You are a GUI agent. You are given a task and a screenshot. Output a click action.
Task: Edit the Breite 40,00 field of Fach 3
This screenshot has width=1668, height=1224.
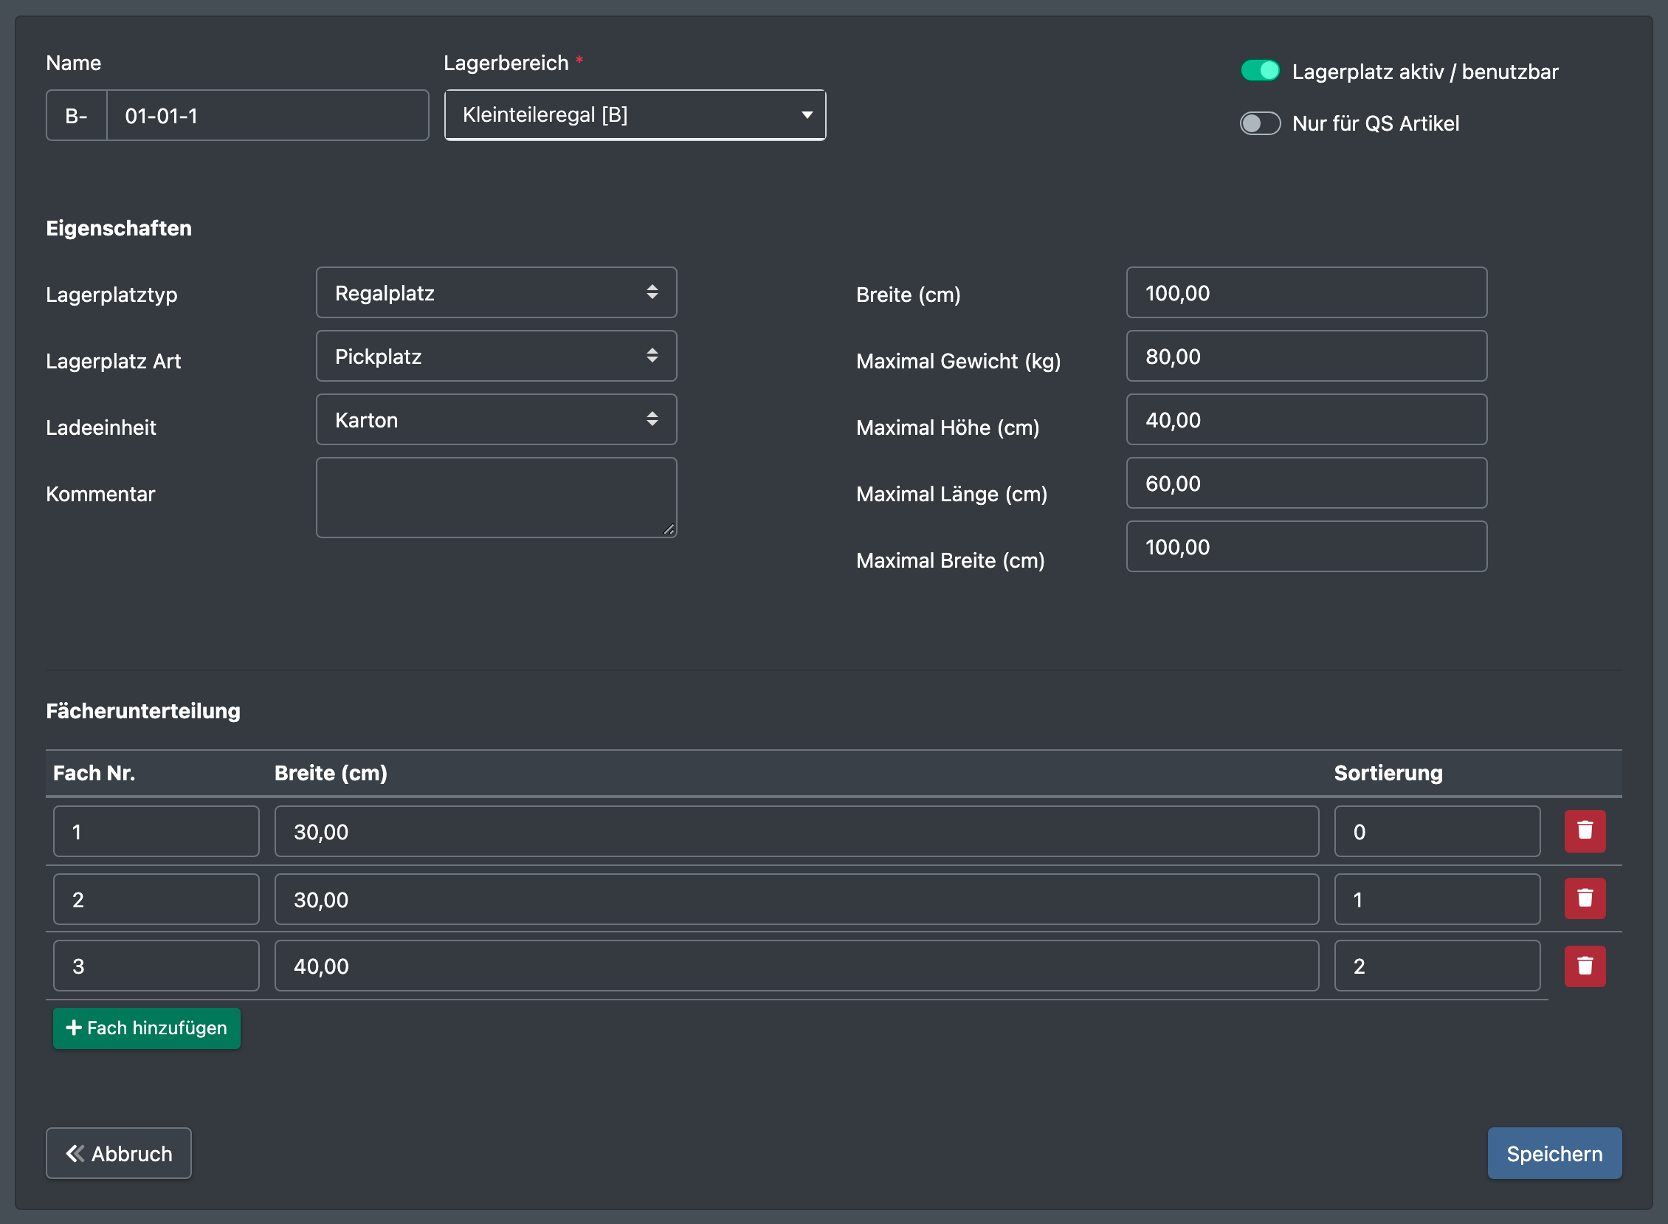coord(796,966)
